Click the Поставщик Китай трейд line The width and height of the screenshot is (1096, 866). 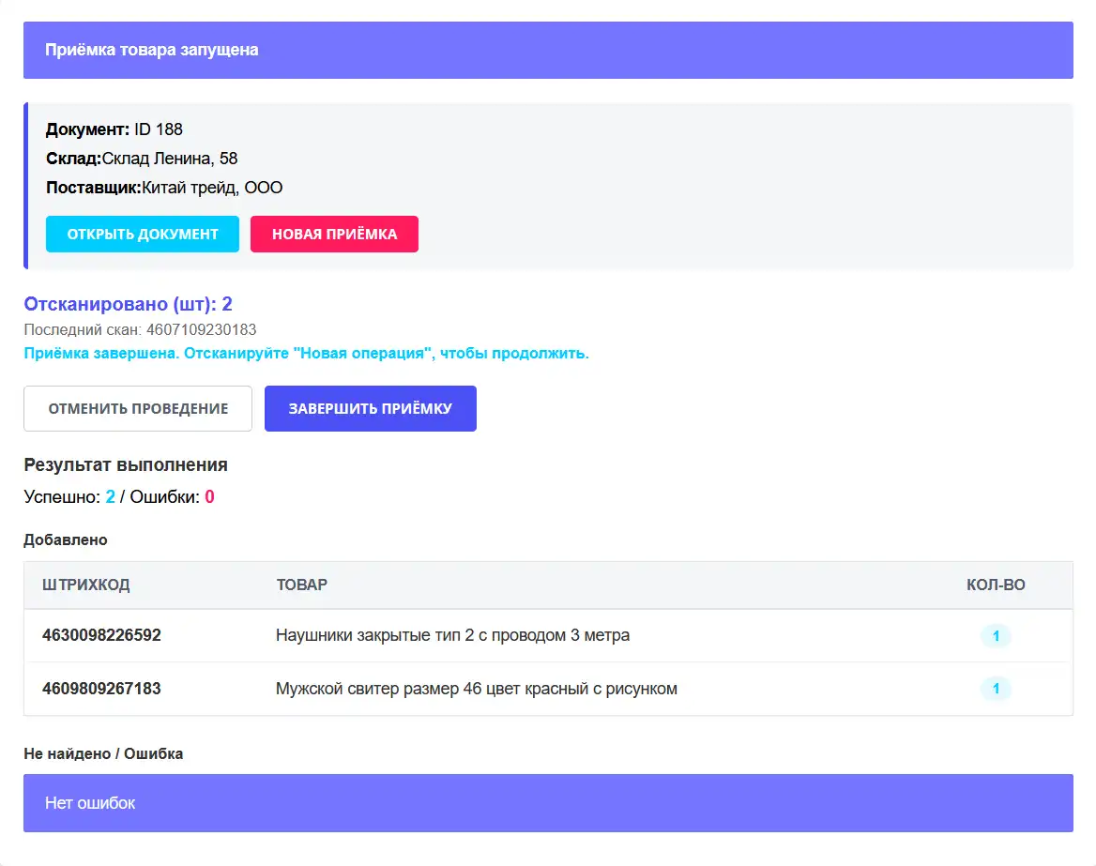point(164,188)
